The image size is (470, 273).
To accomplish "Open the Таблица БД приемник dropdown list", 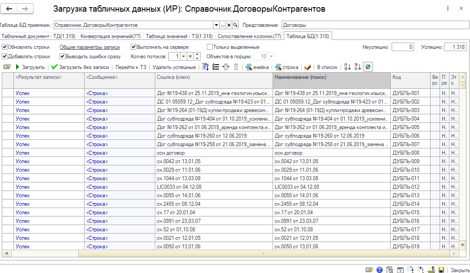I will coord(217,25).
